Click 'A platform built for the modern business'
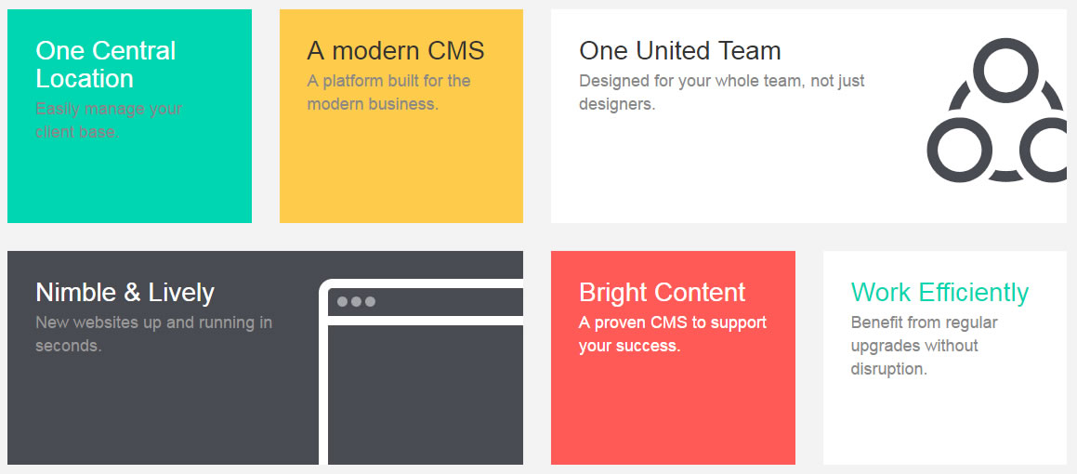Viewport: 1077px width, 474px height. click(x=388, y=93)
